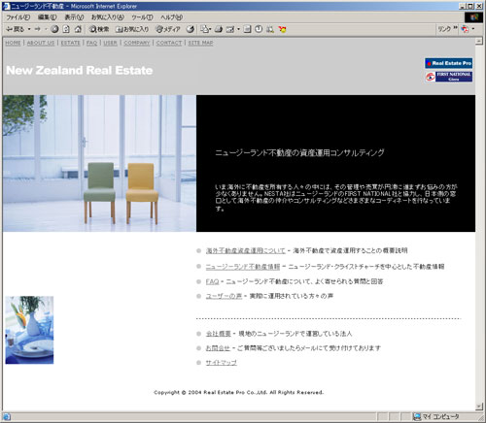Open the ユーザーの声 link

[224, 296]
